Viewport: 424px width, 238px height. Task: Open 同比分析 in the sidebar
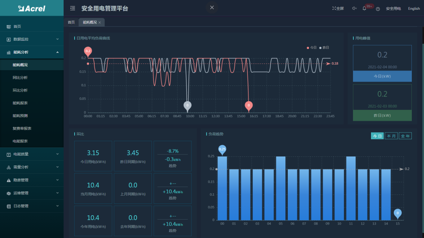click(20, 78)
